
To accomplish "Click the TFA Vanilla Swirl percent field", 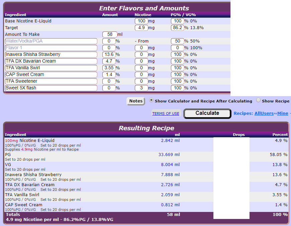I will coord(109,68).
